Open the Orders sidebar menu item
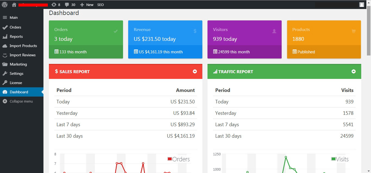Viewport: 371px width, 173px height. pos(22,27)
